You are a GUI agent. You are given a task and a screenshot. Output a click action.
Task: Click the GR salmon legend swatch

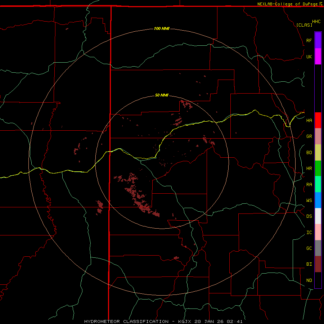point(318,136)
